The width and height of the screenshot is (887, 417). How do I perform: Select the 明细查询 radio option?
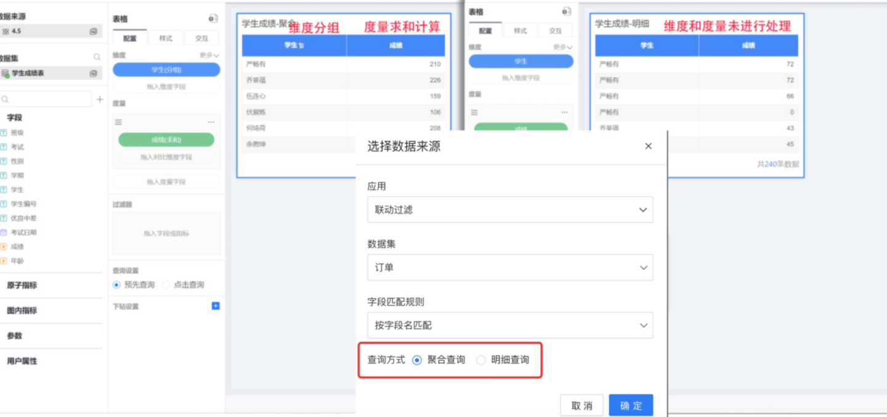click(x=481, y=360)
